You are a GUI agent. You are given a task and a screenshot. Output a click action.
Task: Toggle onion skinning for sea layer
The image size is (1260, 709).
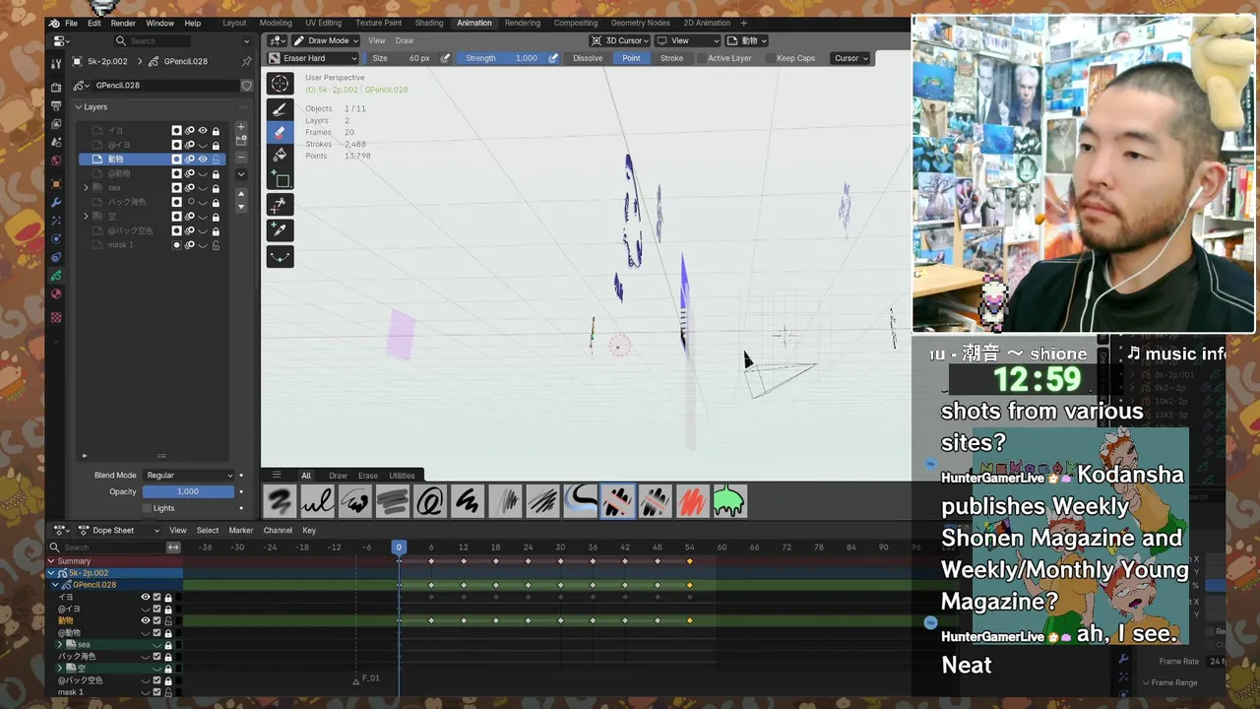pyautogui.click(x=190, y=187)
